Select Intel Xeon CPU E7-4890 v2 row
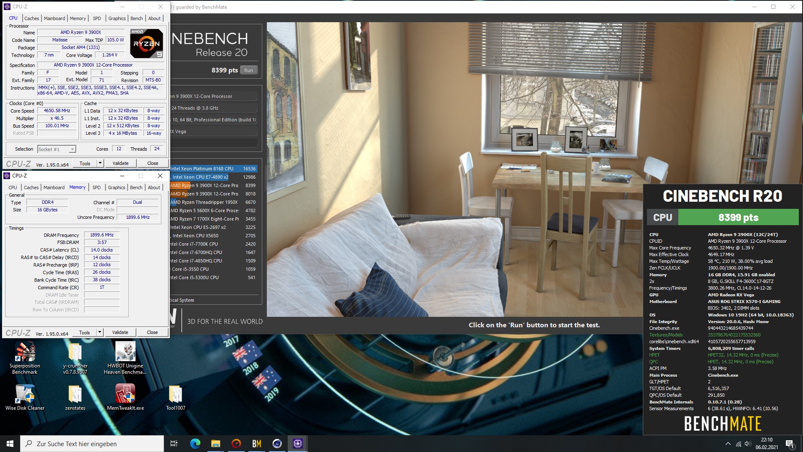This screenshot has width=803, height=452. click(x=214, y=177)
